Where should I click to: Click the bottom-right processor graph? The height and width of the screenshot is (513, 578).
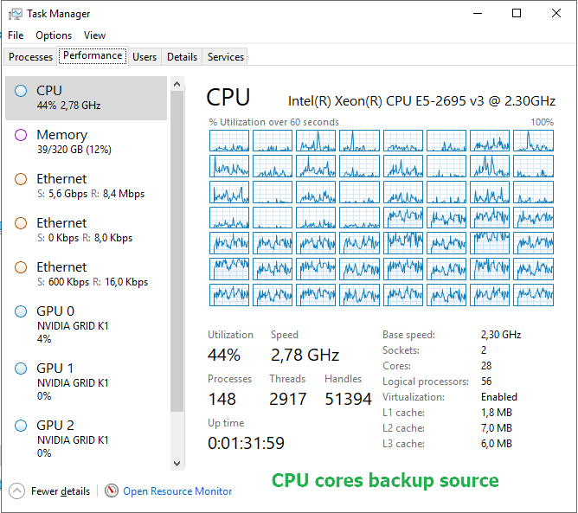[x=533, y=295]
